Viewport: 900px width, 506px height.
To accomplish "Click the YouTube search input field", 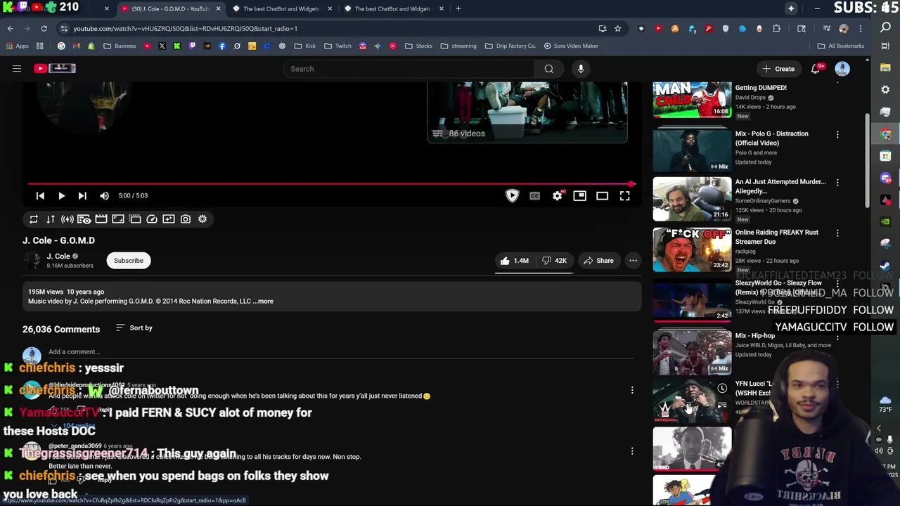I will [x=408, y=69].
